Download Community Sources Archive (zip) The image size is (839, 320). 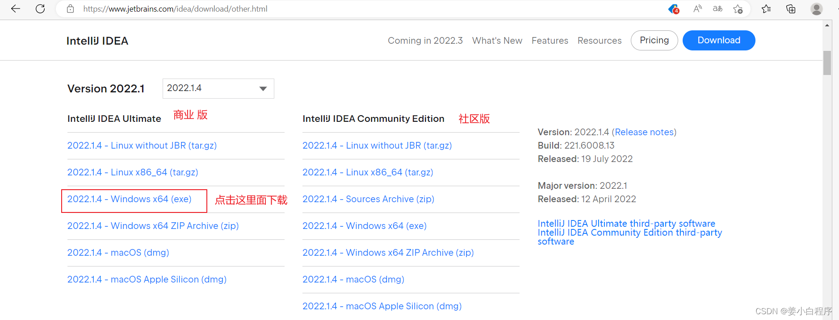[x=369, y=199]
